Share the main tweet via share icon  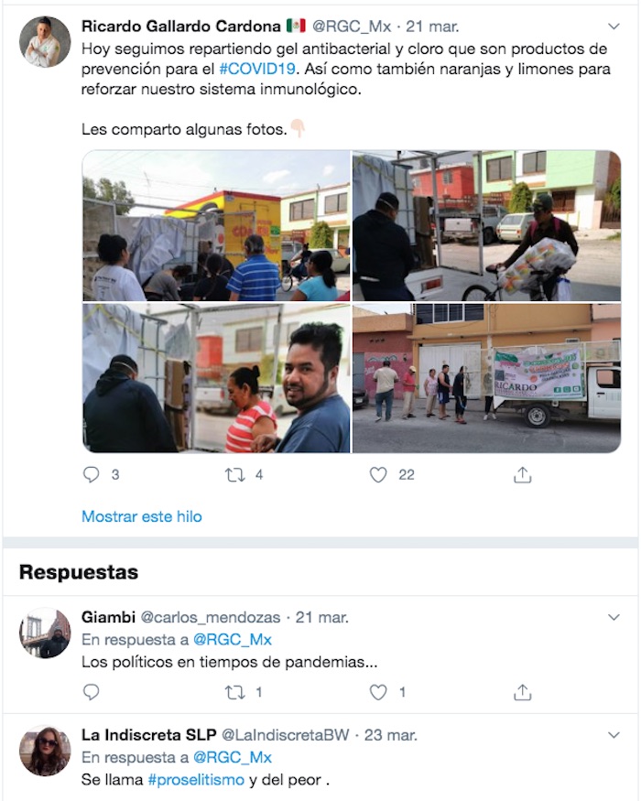(522, 474)
